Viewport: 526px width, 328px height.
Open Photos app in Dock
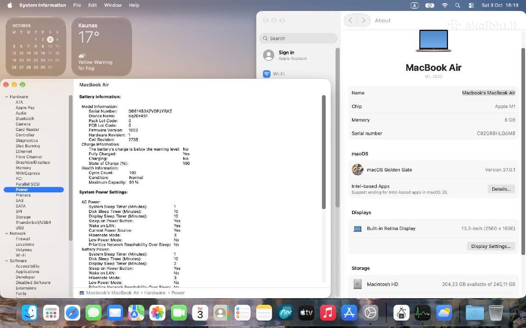pos(157,313)
